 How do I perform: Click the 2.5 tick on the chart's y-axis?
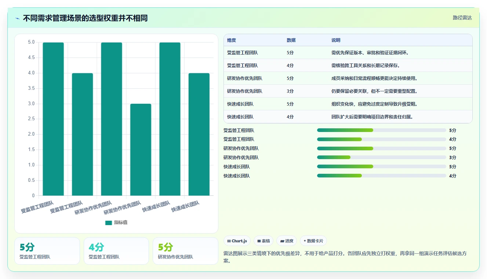(x=31, y=119)
